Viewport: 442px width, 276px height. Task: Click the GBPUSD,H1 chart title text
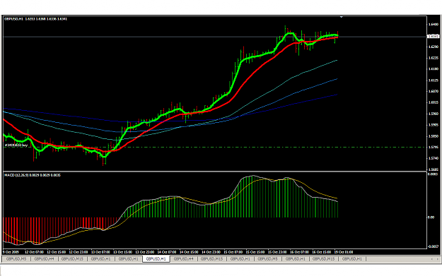coord(35,19)
